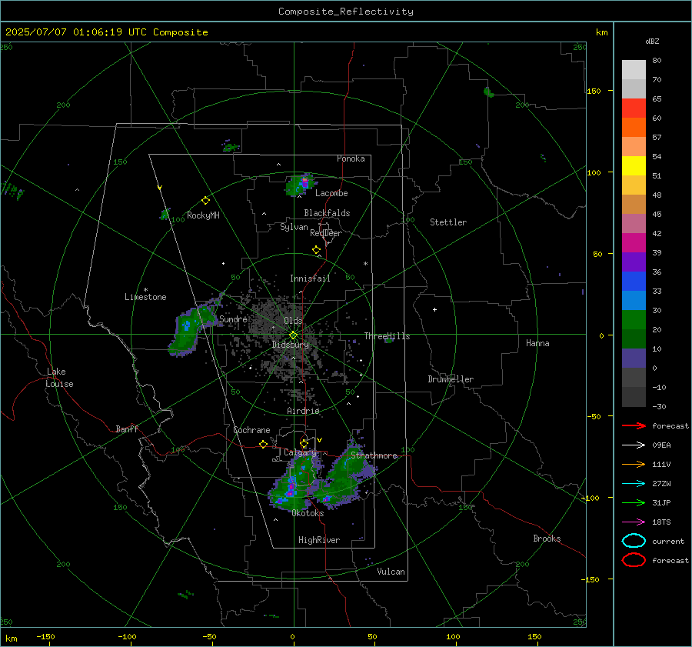Screen dimensions: 692x647
Task: Click the dBZ legend heading
Action: point(652,42)
